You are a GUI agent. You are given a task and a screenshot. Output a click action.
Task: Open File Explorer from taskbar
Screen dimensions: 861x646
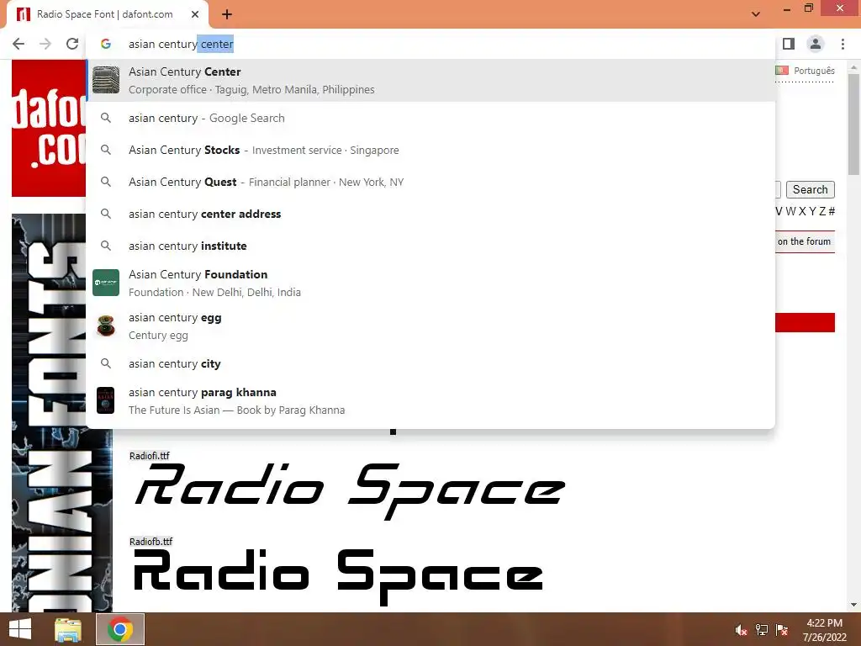click(68, 629)
